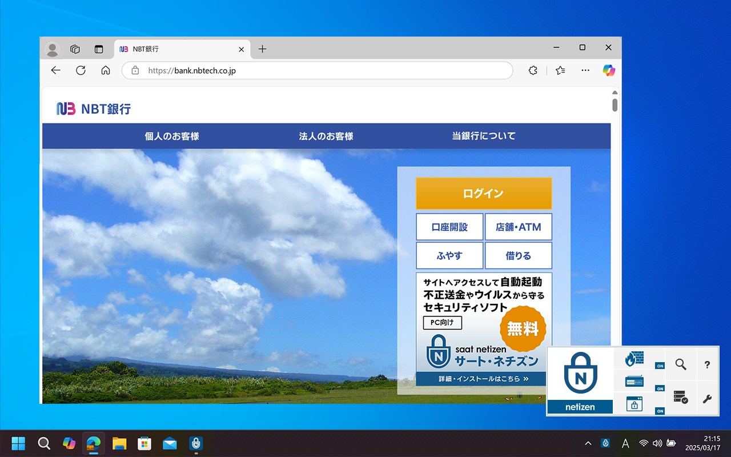Open a new browser tab
Image resolution: width=731 pixels, height=457 pixels.
point(262,49)
